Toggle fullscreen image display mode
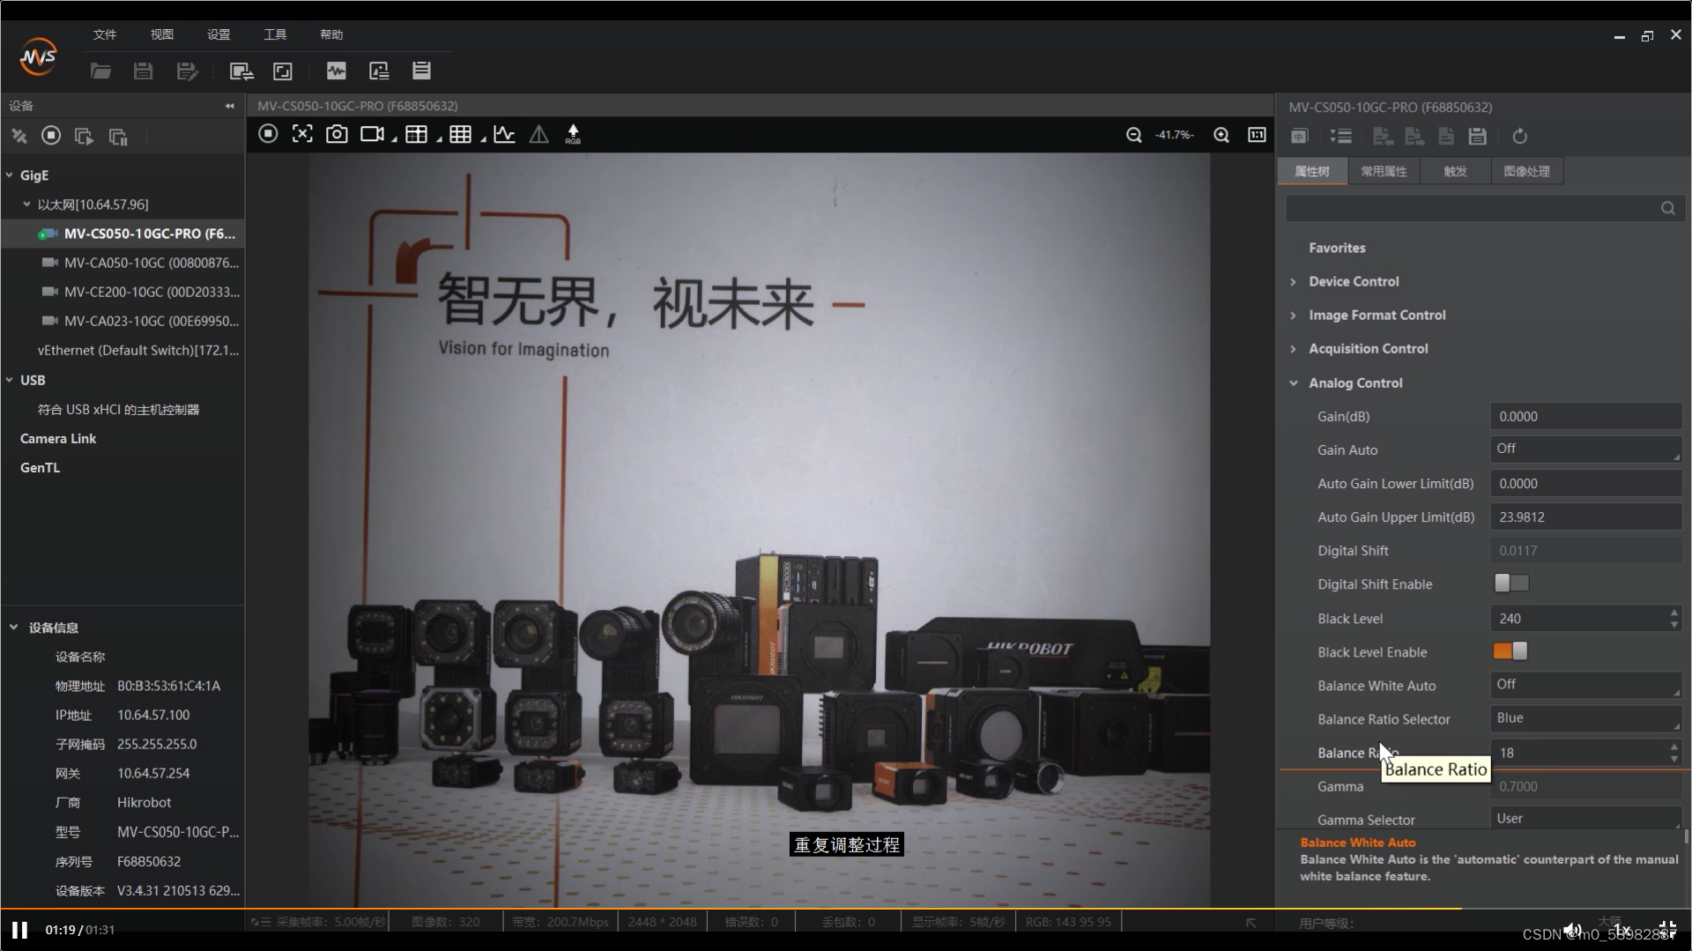This screenshot has width=1692, height=951. pyautogui.click(x=302, y=133)
